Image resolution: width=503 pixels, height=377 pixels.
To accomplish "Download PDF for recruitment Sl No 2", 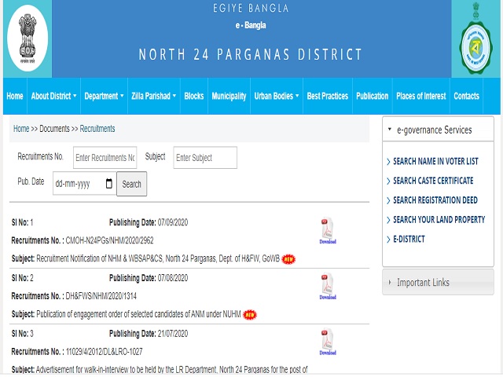I will click(328, 287).
